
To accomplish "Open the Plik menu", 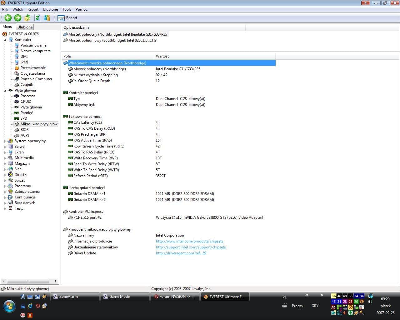I will [5, 9].
